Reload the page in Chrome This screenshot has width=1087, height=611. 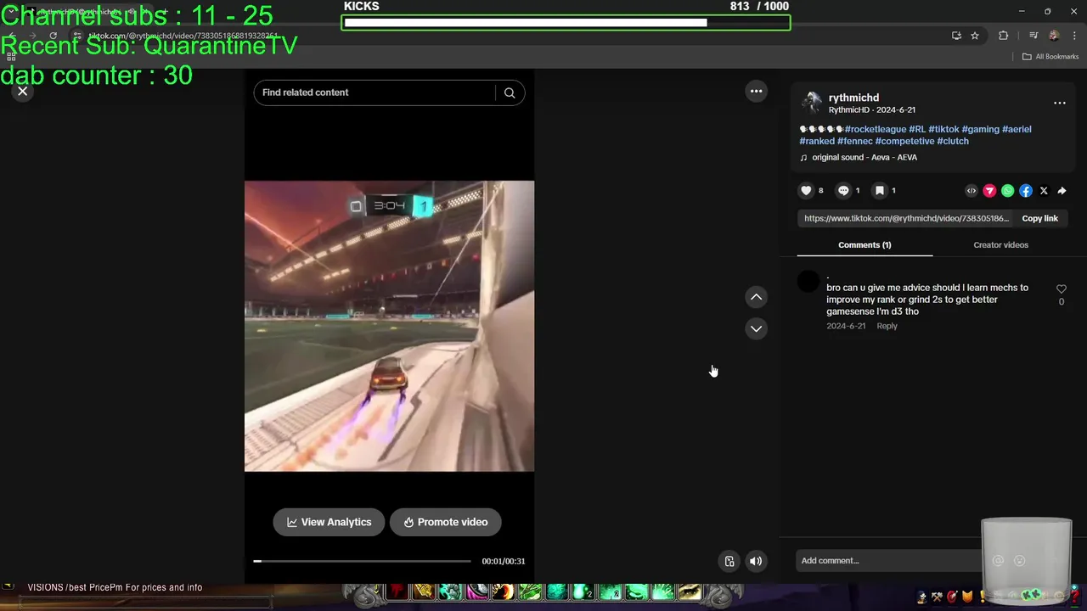pos(53,36)
